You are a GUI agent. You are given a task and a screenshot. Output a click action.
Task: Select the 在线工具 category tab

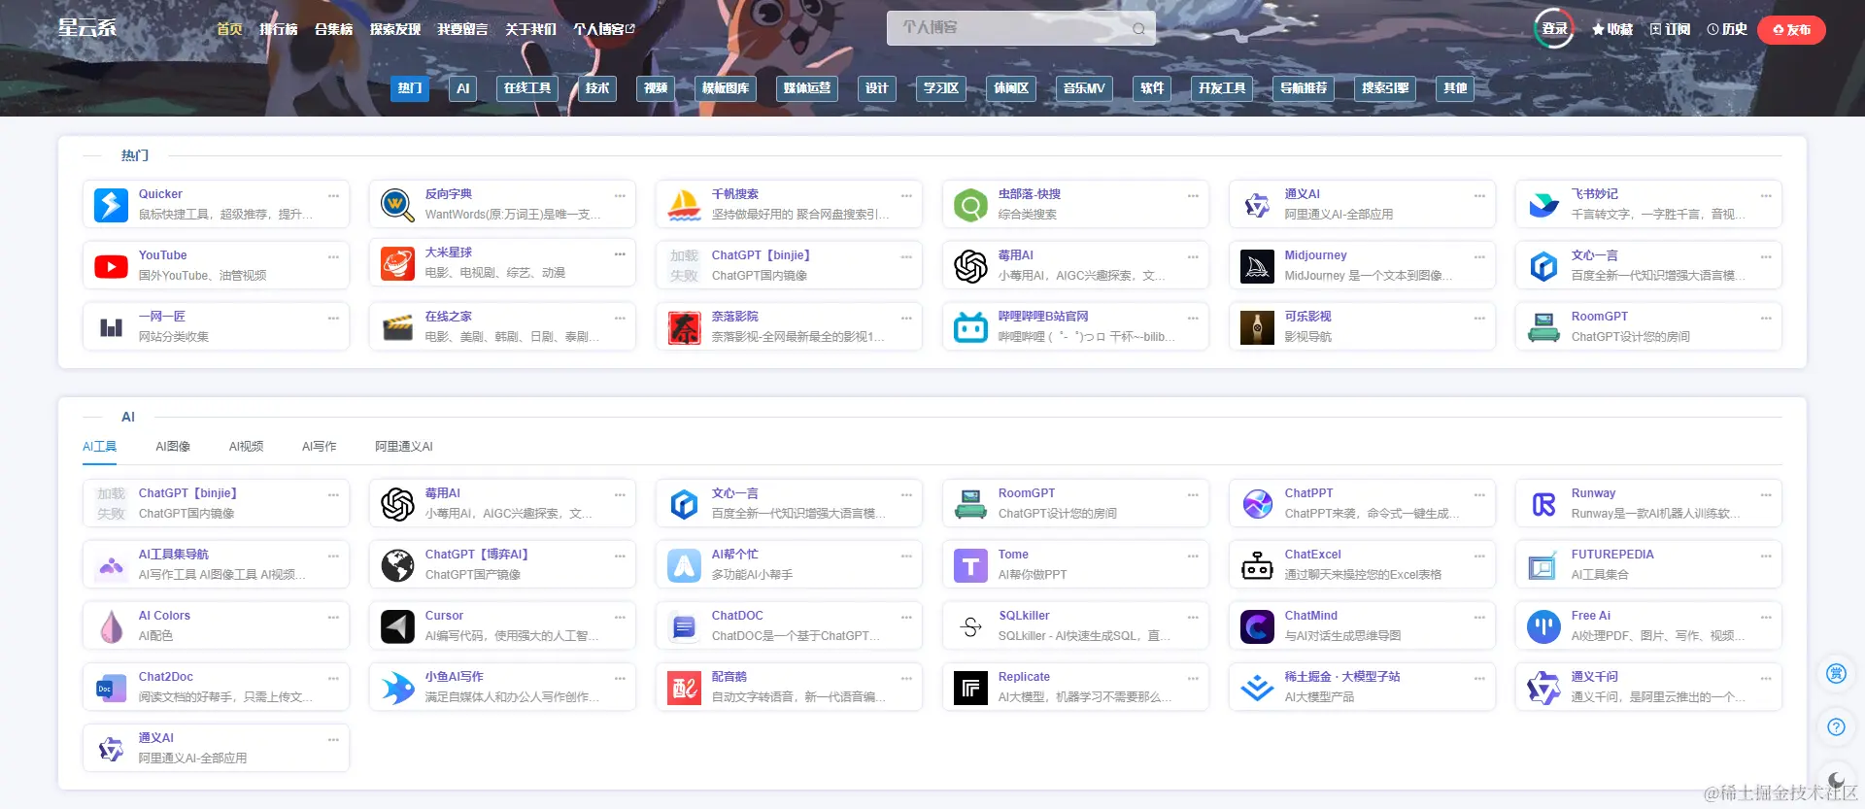coord(527,88)
